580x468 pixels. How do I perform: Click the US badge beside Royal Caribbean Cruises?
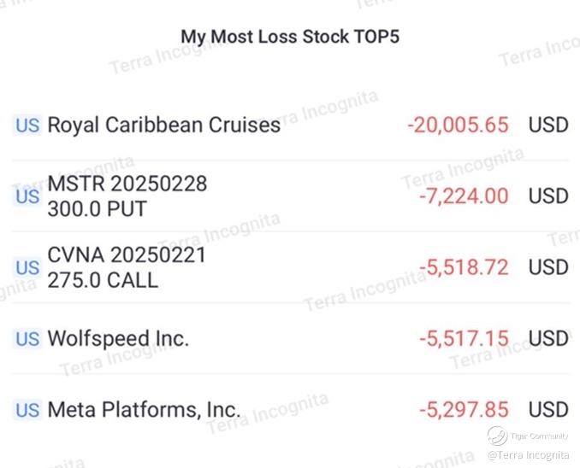(x=27, y=126)
